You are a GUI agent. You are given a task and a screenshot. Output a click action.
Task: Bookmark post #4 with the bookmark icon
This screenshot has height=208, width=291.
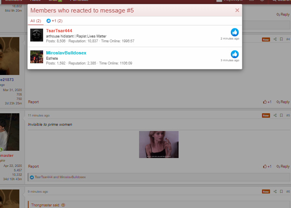(281, 39)
